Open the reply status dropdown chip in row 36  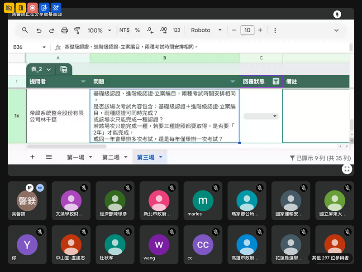coord(261,116)
